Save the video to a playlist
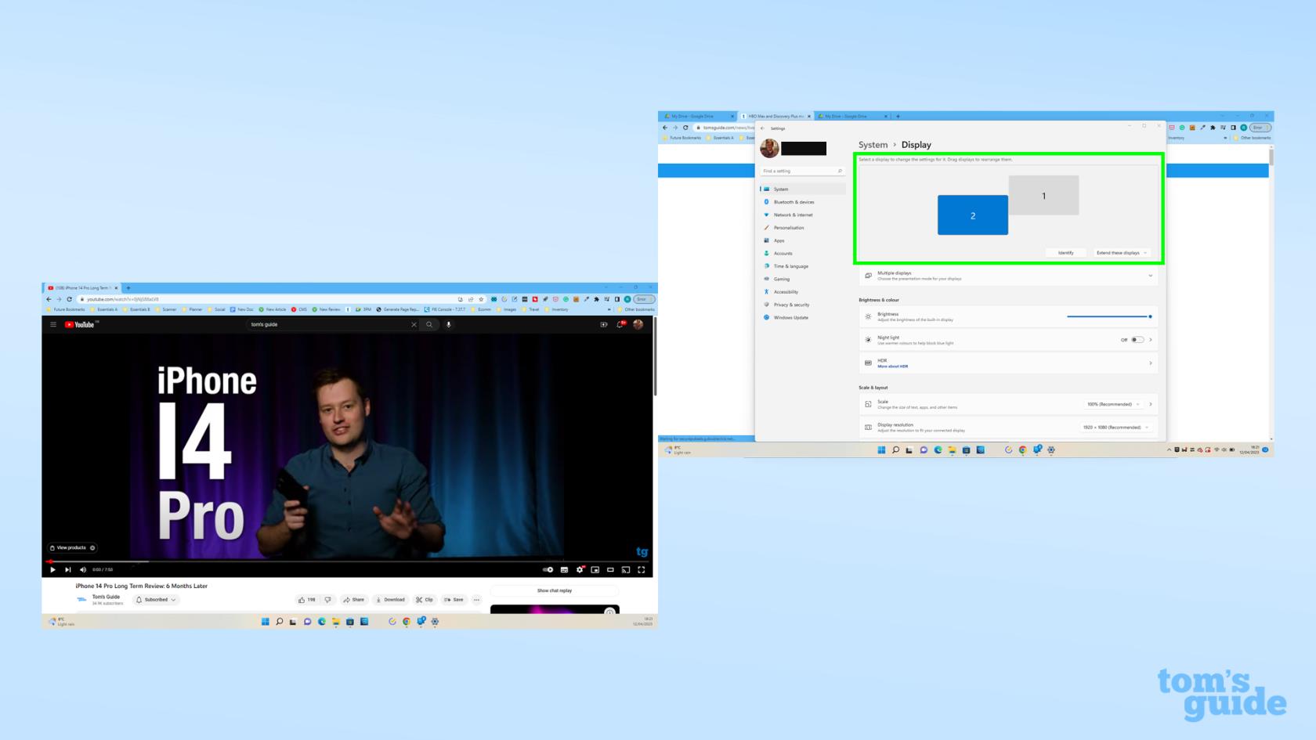1316x740 pixels. (x=454, y=600)
